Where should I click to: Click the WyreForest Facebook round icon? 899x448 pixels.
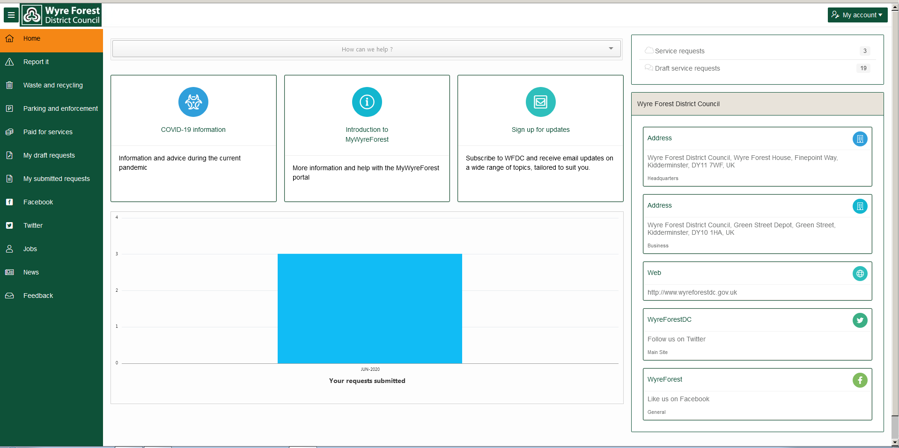860,380
